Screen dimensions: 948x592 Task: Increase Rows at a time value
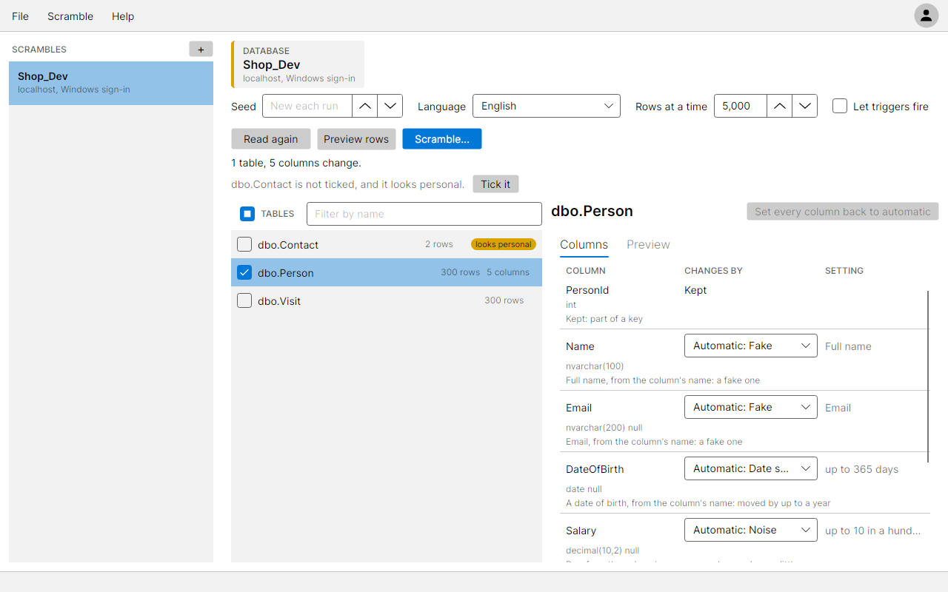click(x=779, y=106)
